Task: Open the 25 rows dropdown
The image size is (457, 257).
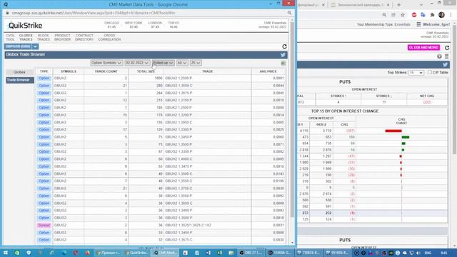Action: [x=196, y=63]
